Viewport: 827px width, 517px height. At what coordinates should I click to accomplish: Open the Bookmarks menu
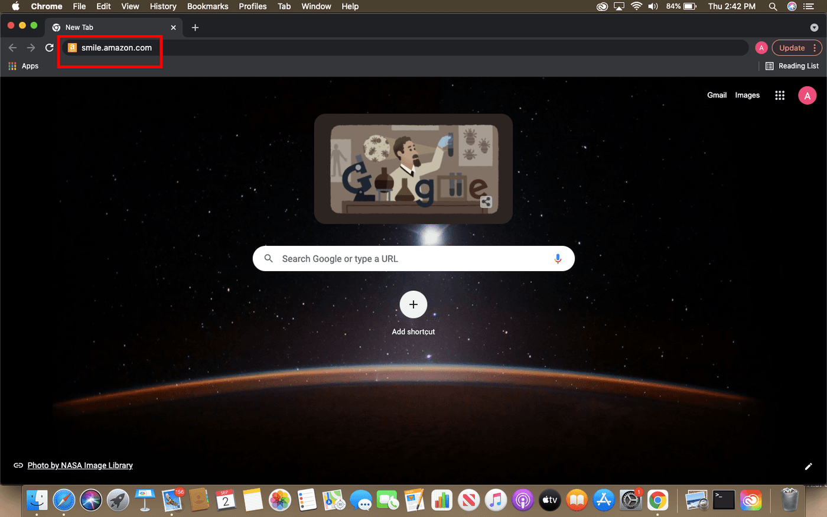(208, 6)
